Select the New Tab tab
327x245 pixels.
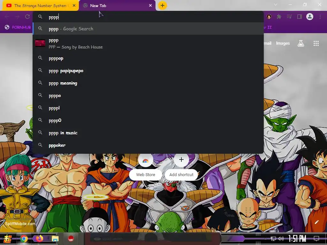[117, 6]
